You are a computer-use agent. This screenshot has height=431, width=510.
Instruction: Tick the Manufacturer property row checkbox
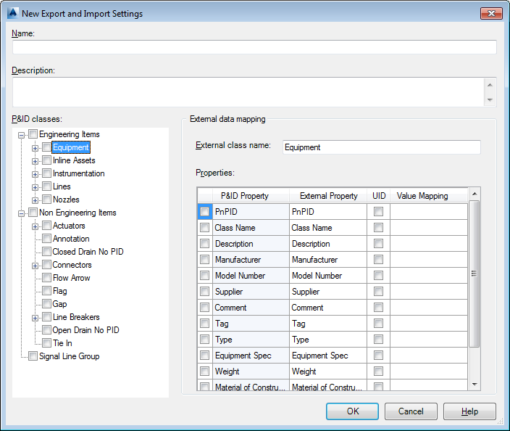point(204,260)
